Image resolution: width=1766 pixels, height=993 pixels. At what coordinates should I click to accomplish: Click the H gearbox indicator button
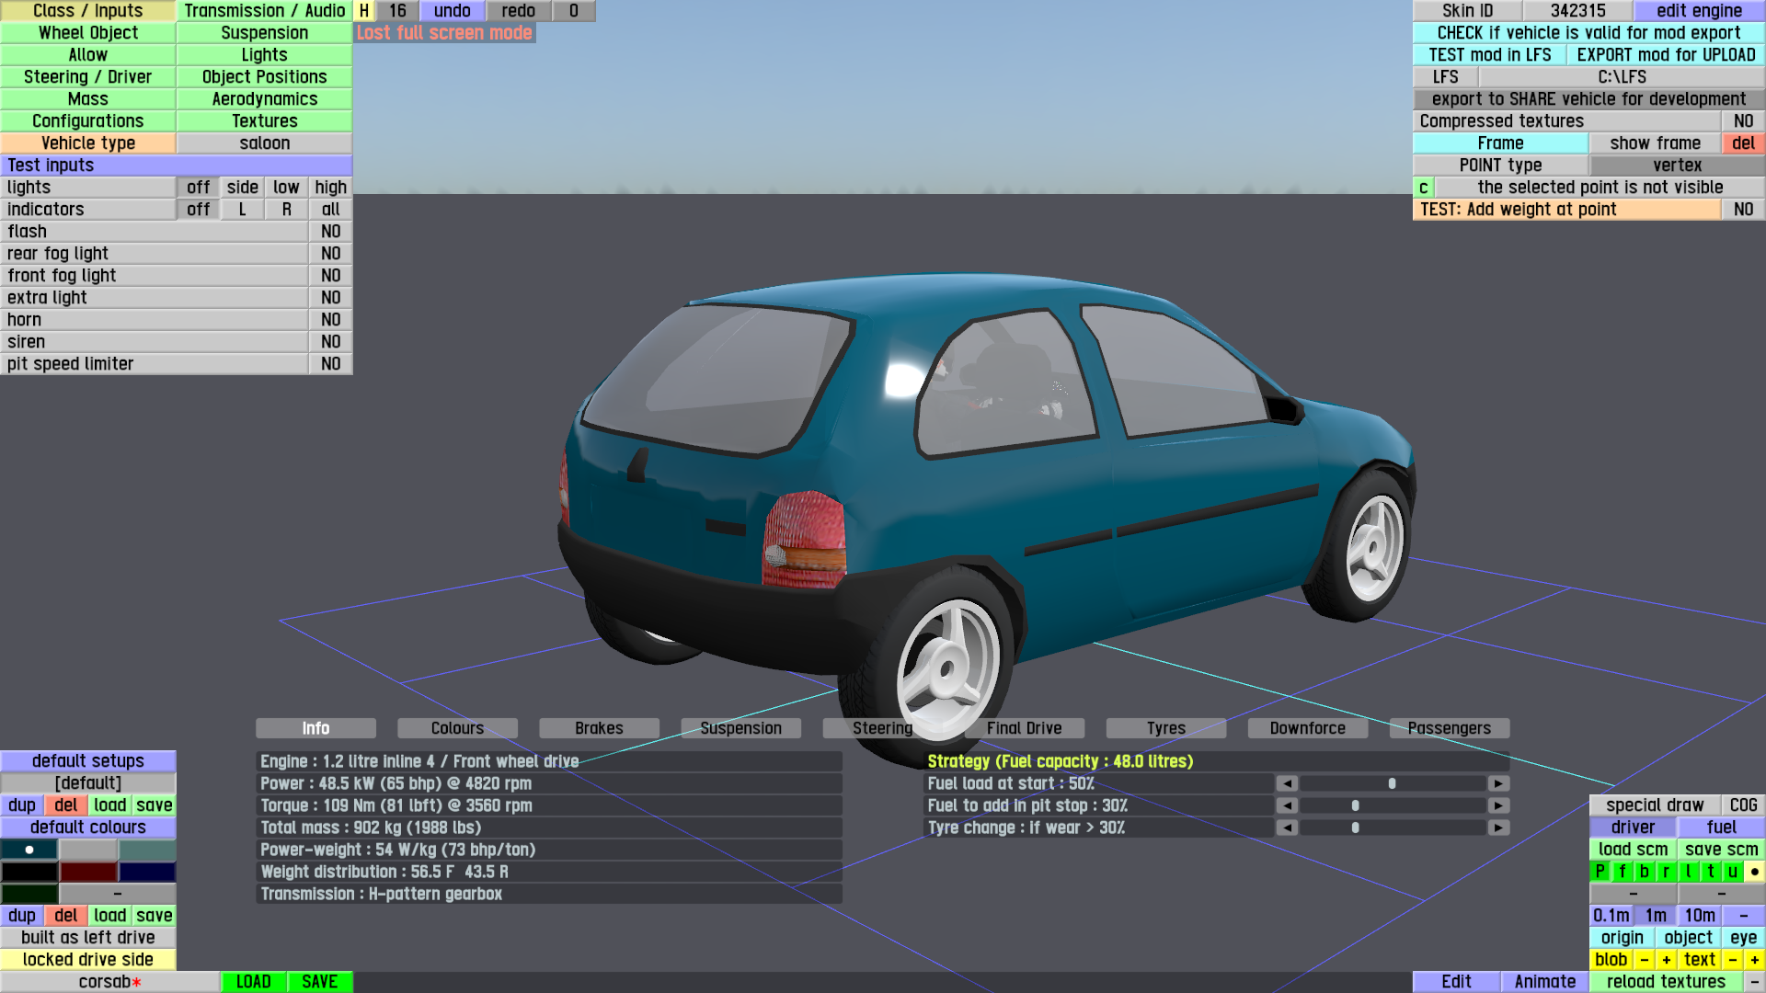pos(364,11)
